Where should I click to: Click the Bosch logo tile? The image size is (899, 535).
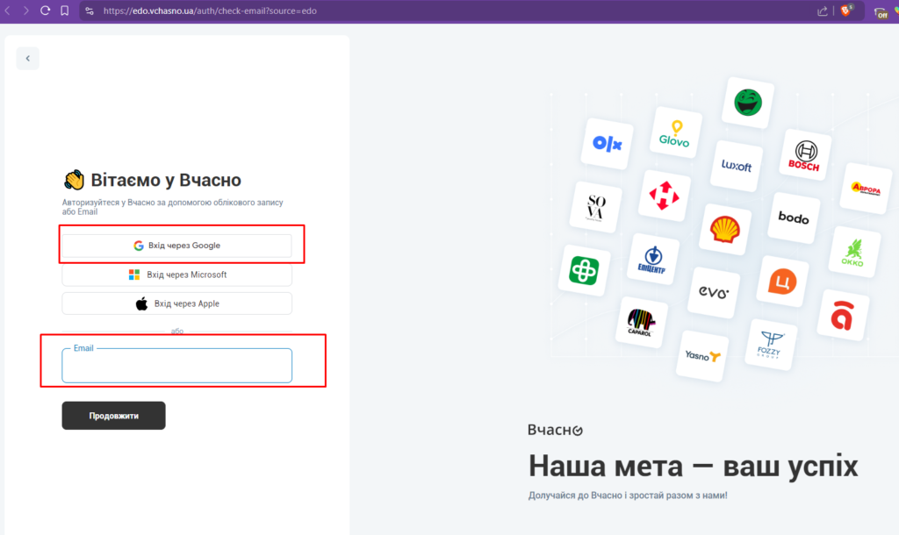804,155
